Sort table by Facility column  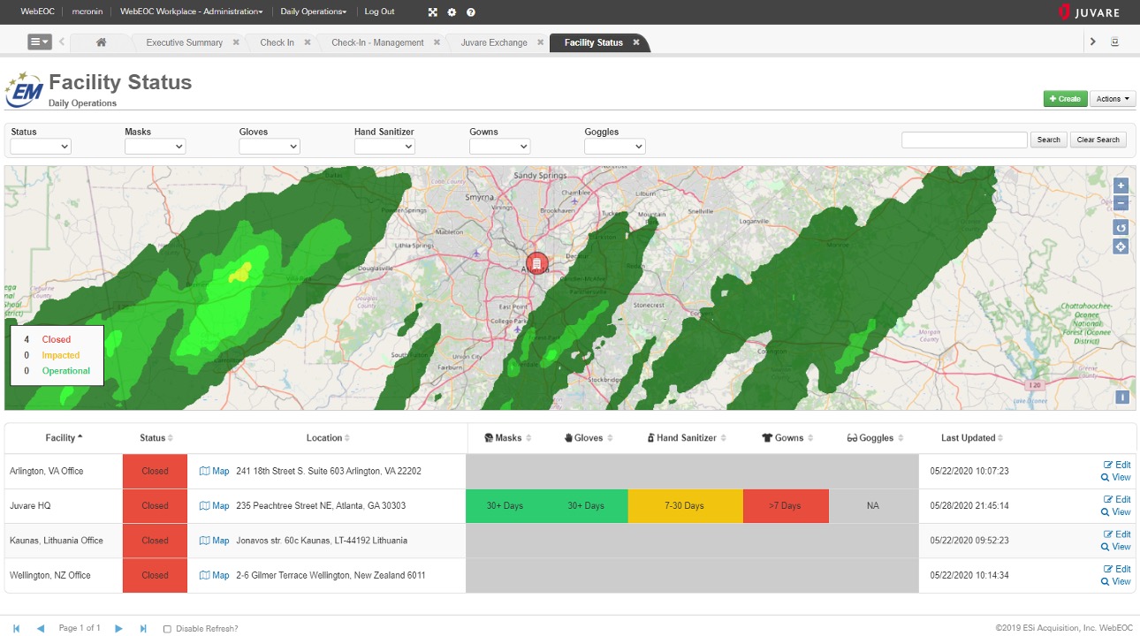(x=64, y=438)
